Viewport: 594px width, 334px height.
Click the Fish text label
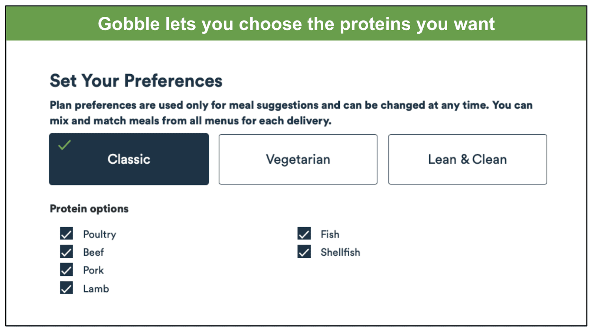(330, 234)
